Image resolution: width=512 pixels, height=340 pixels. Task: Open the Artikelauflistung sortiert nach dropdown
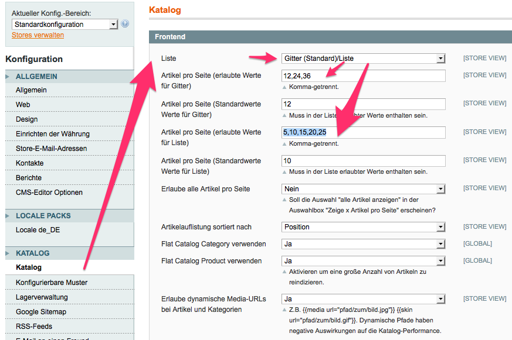click(x=364, y=227)
